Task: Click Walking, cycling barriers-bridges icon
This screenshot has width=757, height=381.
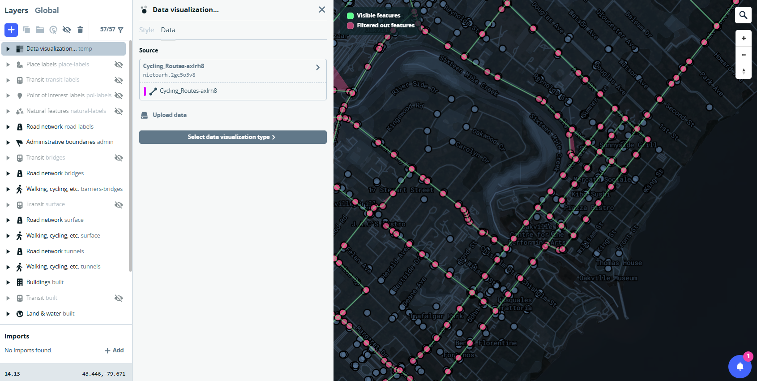Action: tap(20, 189)
